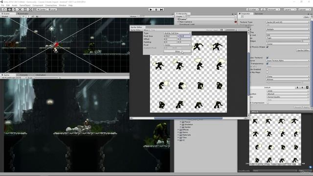Toggle Read/Write Enabled checkbox
The height and width of the screenshot is (176, 313).
point(268,69)
